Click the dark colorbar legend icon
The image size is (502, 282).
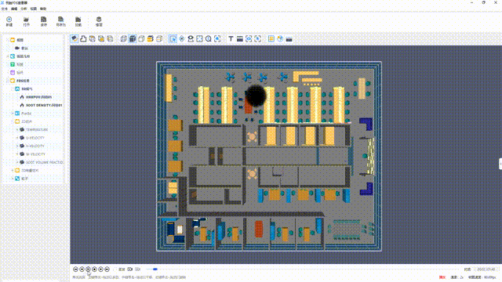[289, 38]
